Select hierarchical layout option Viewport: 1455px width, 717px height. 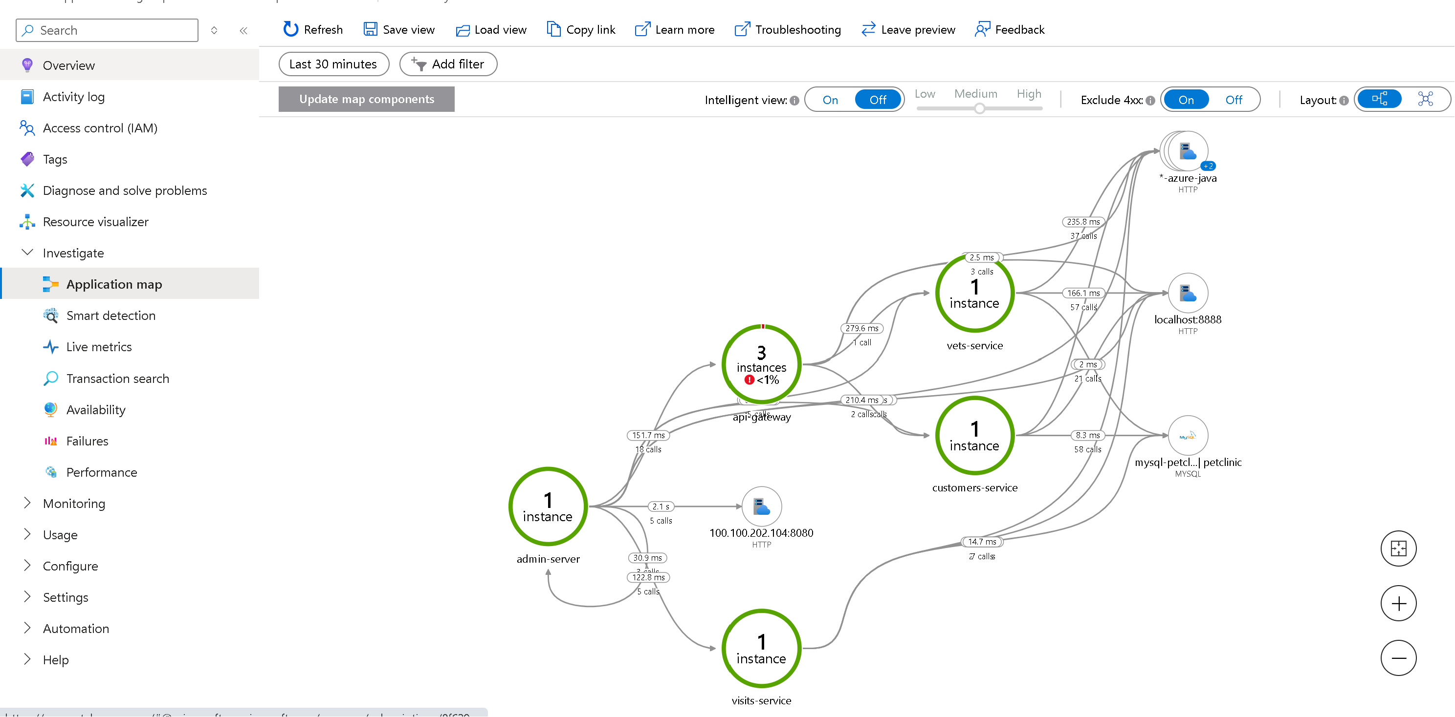tap(1379, 99)
